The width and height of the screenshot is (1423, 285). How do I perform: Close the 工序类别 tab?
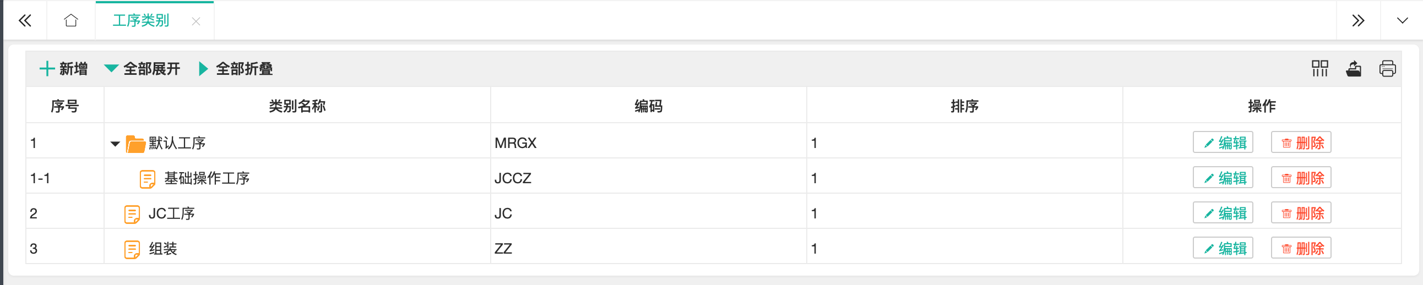pyautogui.click(x=195, y=21)
